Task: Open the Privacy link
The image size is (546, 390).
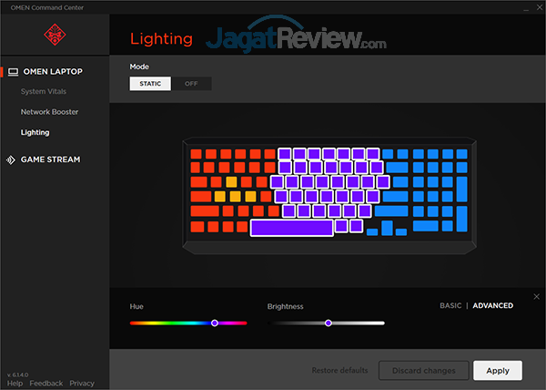Action: click(x=82, y=384)
